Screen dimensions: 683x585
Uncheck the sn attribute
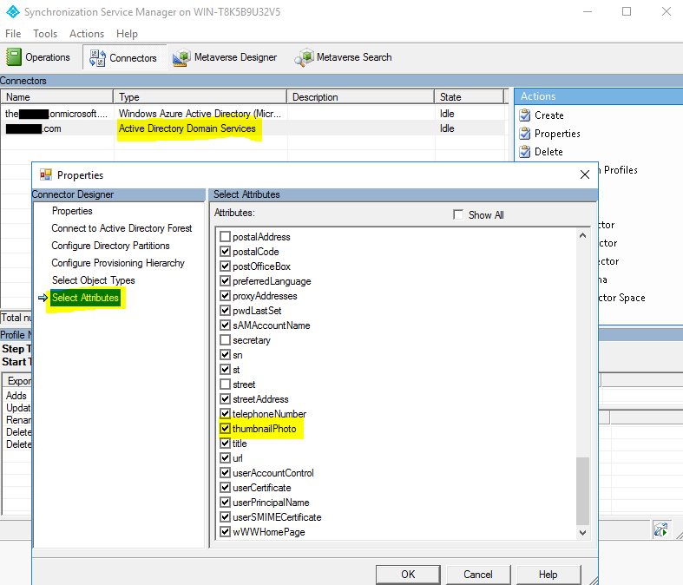(225, 355)
